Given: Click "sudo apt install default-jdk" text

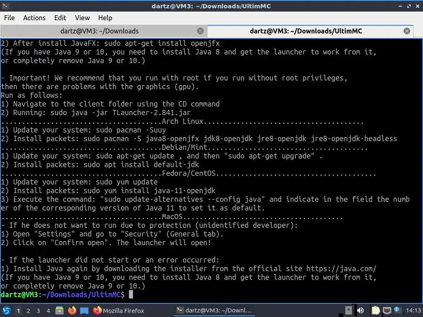Looking at the screenshot, I should pos(141,164).
